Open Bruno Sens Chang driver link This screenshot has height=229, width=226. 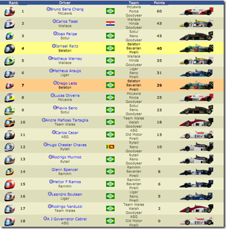click(x=67, y=9)
